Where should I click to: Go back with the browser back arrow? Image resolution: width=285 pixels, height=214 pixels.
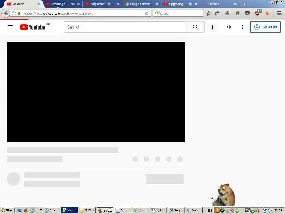[6, 13]
